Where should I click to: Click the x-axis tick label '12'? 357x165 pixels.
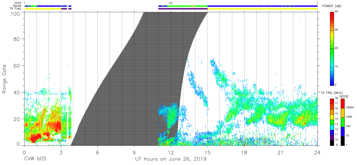171,152
